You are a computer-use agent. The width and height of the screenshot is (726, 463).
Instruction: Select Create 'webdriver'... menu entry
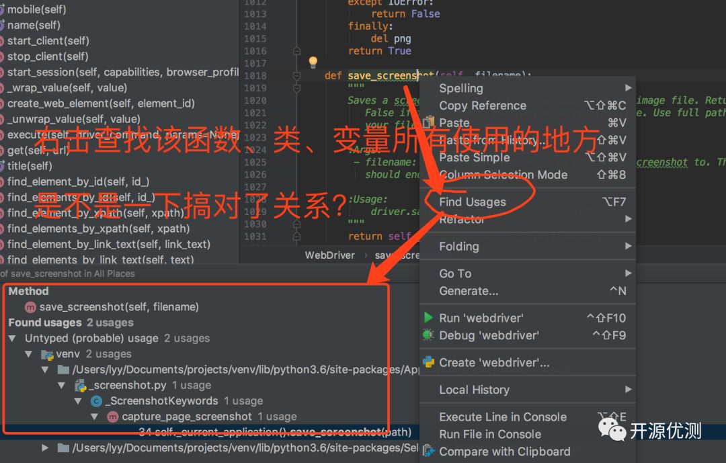528,362
